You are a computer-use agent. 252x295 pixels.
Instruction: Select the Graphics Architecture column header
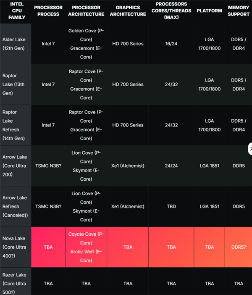tap(128, 11)
